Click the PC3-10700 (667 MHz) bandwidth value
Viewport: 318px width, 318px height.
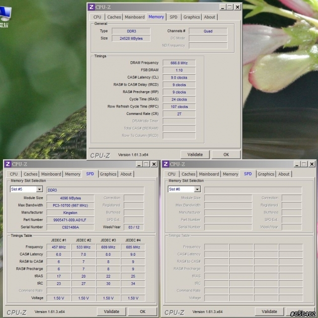tap(71, 206)
